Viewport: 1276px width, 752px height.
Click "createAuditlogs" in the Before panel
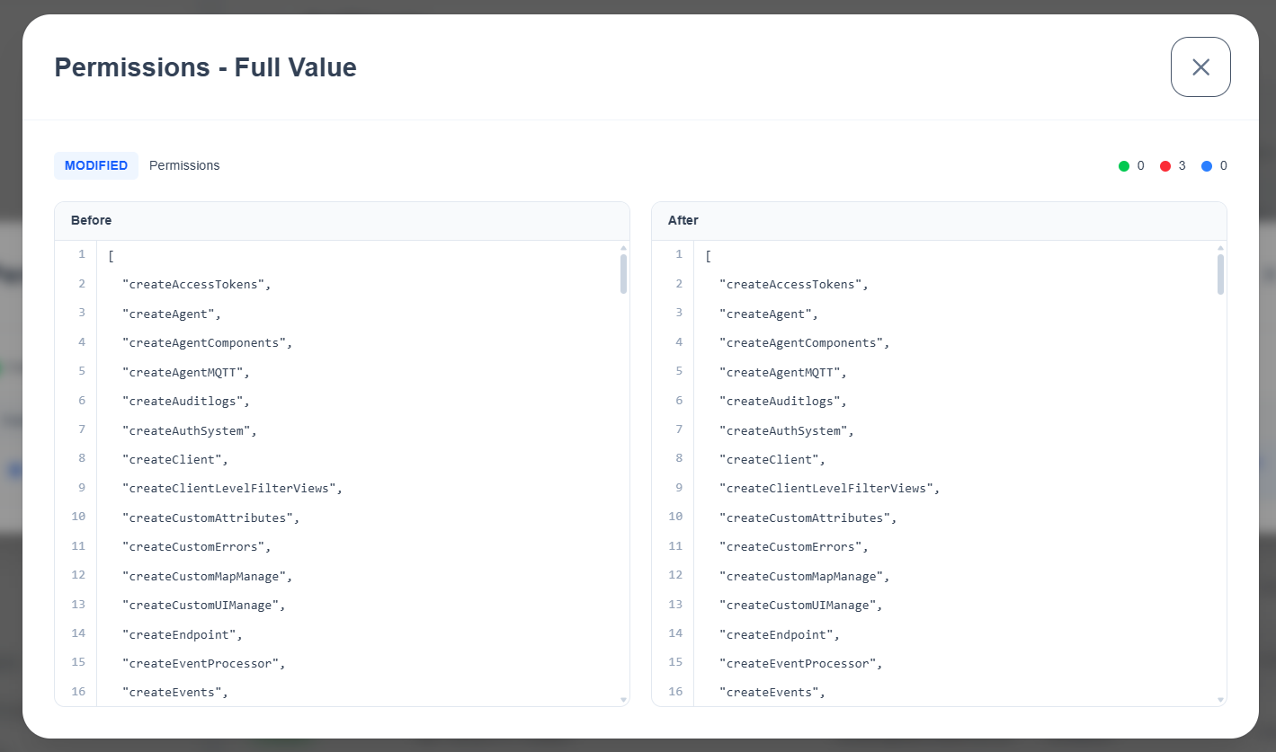pyautogui.click(x=185, y=401)
